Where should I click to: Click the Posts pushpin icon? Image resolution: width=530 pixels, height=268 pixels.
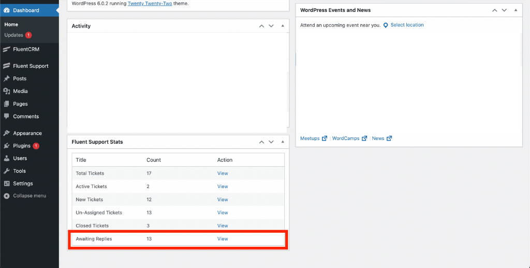6,78
